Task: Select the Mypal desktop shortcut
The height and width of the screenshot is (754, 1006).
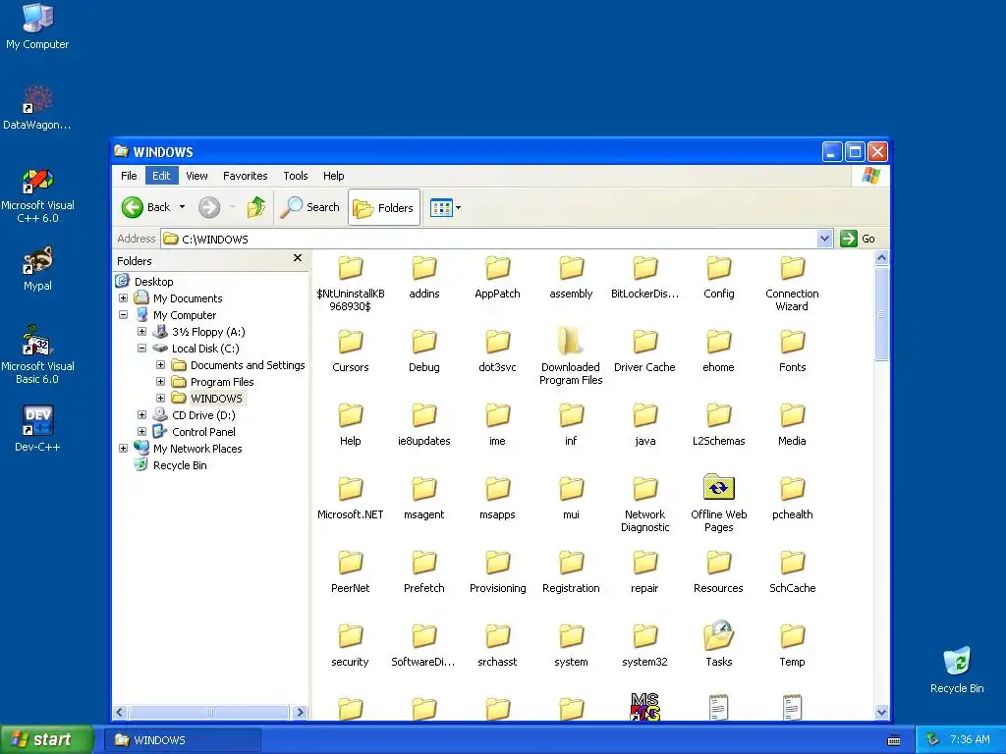Action: [37, 269]
